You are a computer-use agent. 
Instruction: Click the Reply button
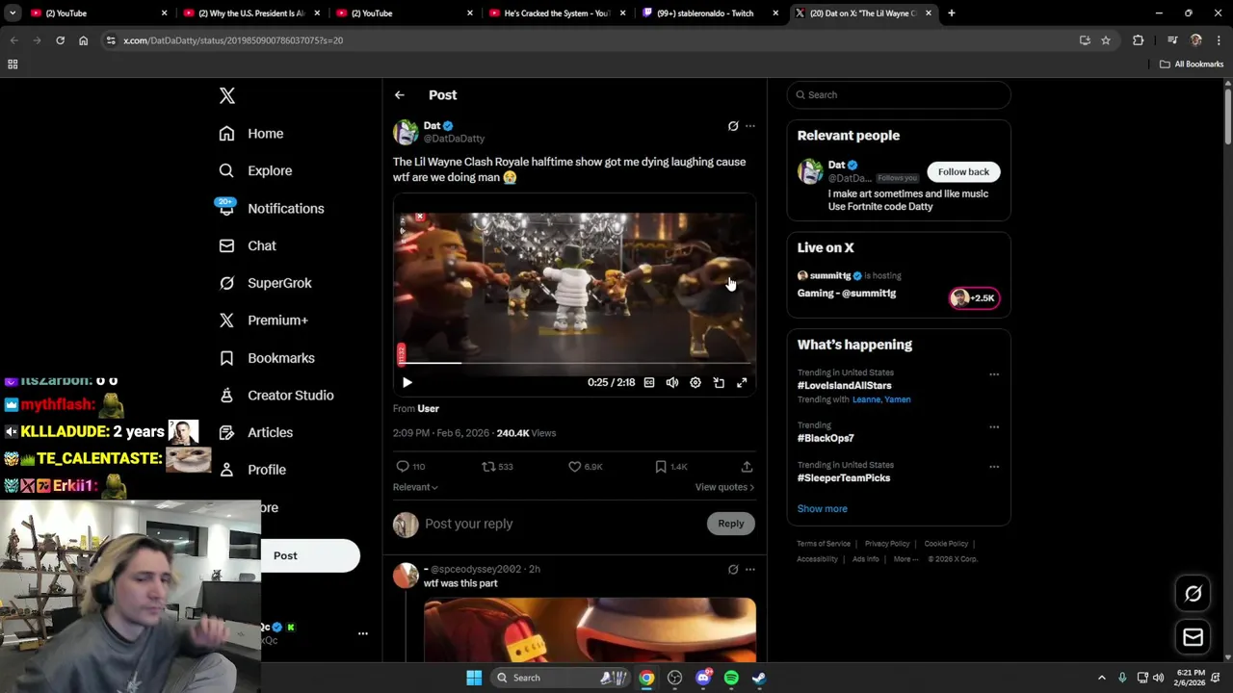point(731,524)
